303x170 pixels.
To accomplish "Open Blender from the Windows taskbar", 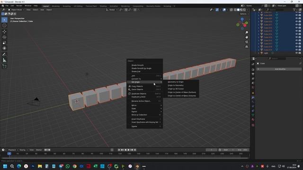I will coord(137,166).
